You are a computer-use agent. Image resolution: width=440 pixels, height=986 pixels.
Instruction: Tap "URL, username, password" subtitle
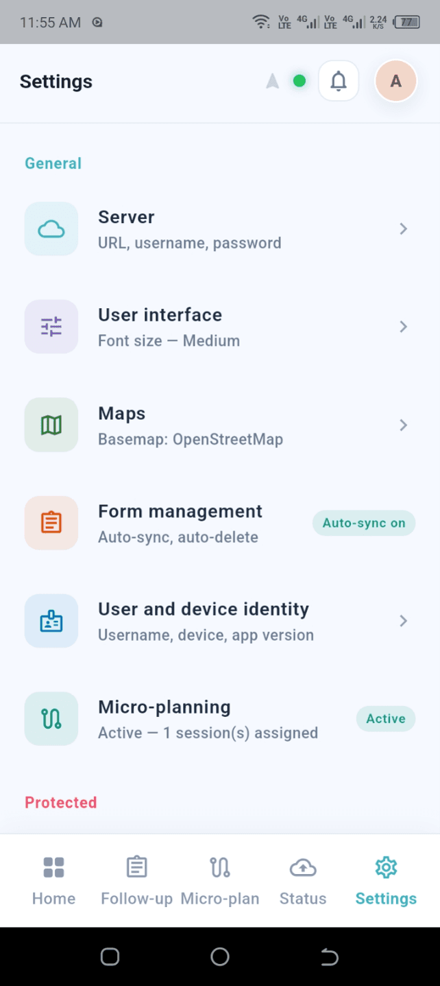(190, 243)
